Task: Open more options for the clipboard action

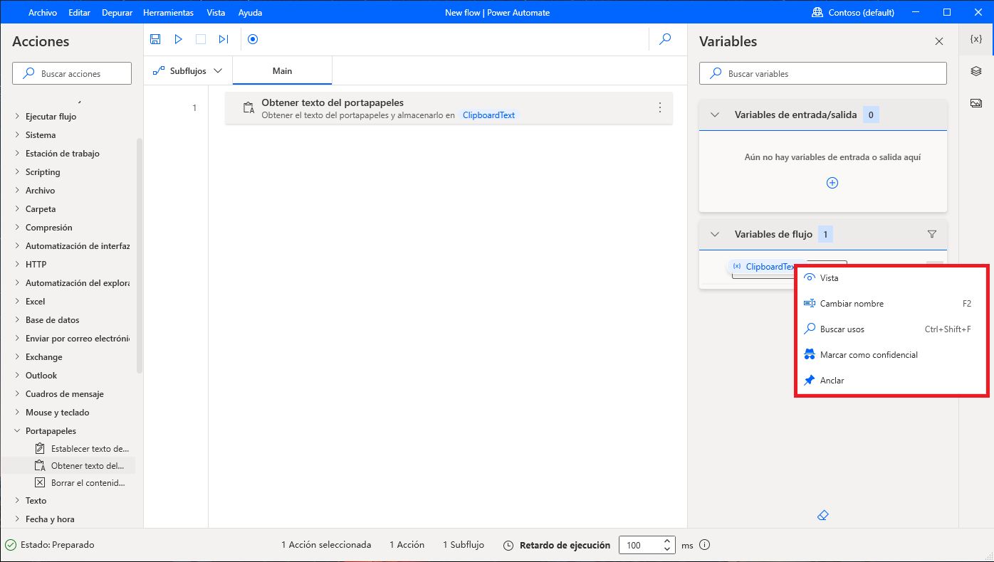Action: click(659, 107)
